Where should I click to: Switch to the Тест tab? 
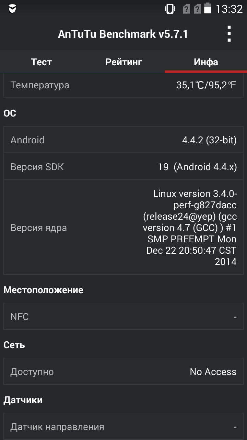point(41,62)
